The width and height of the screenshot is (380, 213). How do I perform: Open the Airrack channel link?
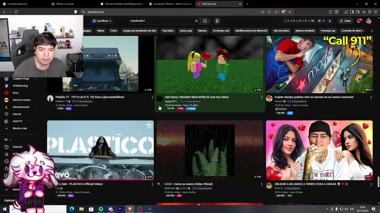point(278,101)
